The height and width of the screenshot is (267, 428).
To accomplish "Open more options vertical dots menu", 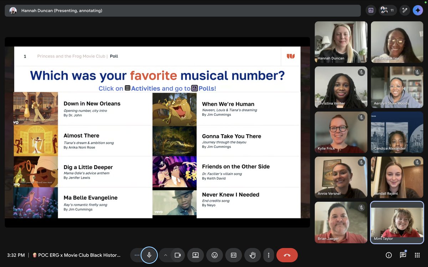I will (269, 255).
